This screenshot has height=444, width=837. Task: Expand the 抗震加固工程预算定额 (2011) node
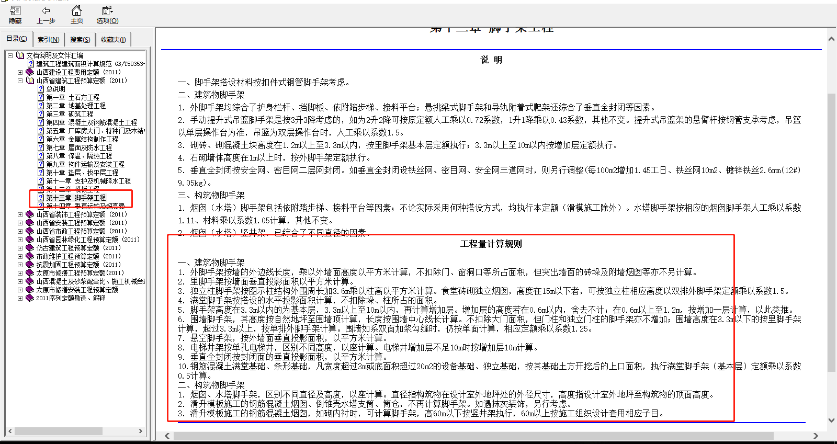20,265
